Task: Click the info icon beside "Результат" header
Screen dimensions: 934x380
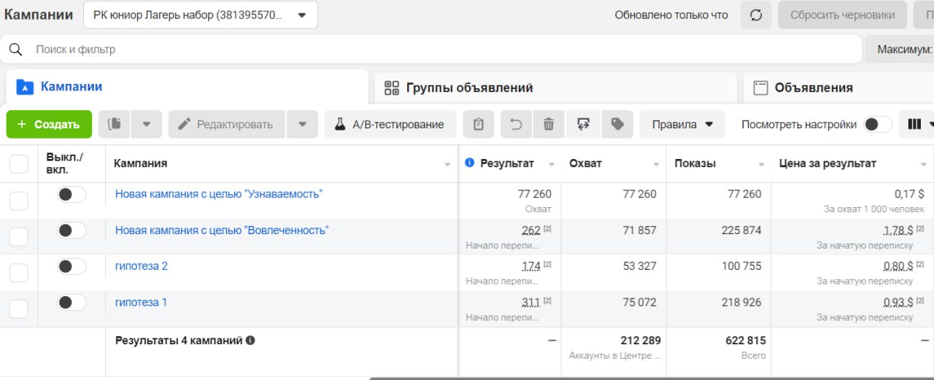Action: click(x=470, y=163)
